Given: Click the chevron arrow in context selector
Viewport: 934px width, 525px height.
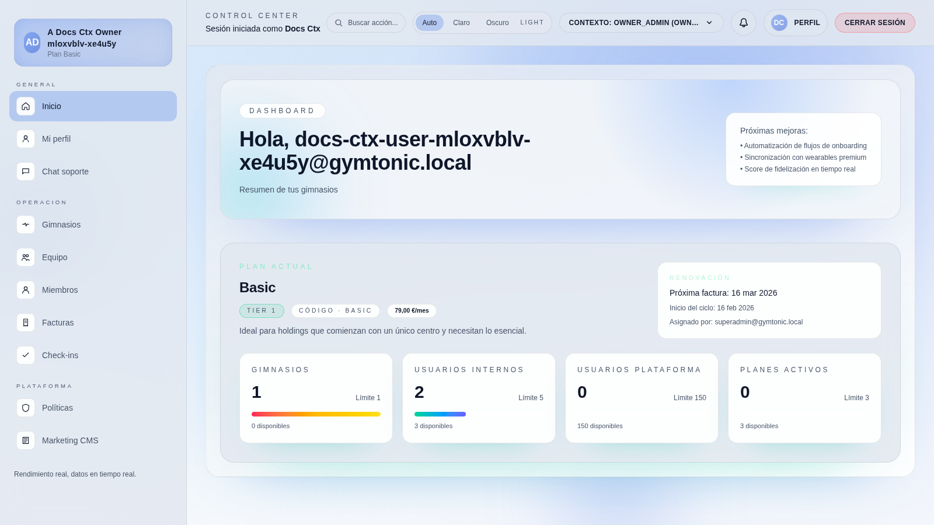Looking at the screenshot, I should [x=709, y=23].
